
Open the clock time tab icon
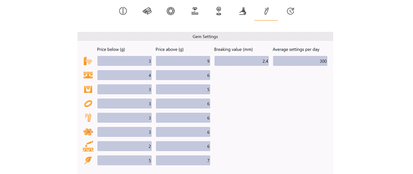click(290, 11)
